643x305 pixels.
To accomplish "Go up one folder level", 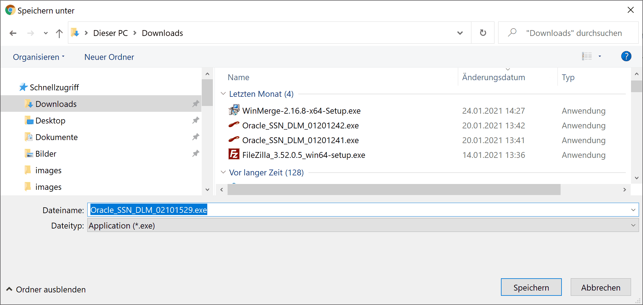I will click(59, 33).
